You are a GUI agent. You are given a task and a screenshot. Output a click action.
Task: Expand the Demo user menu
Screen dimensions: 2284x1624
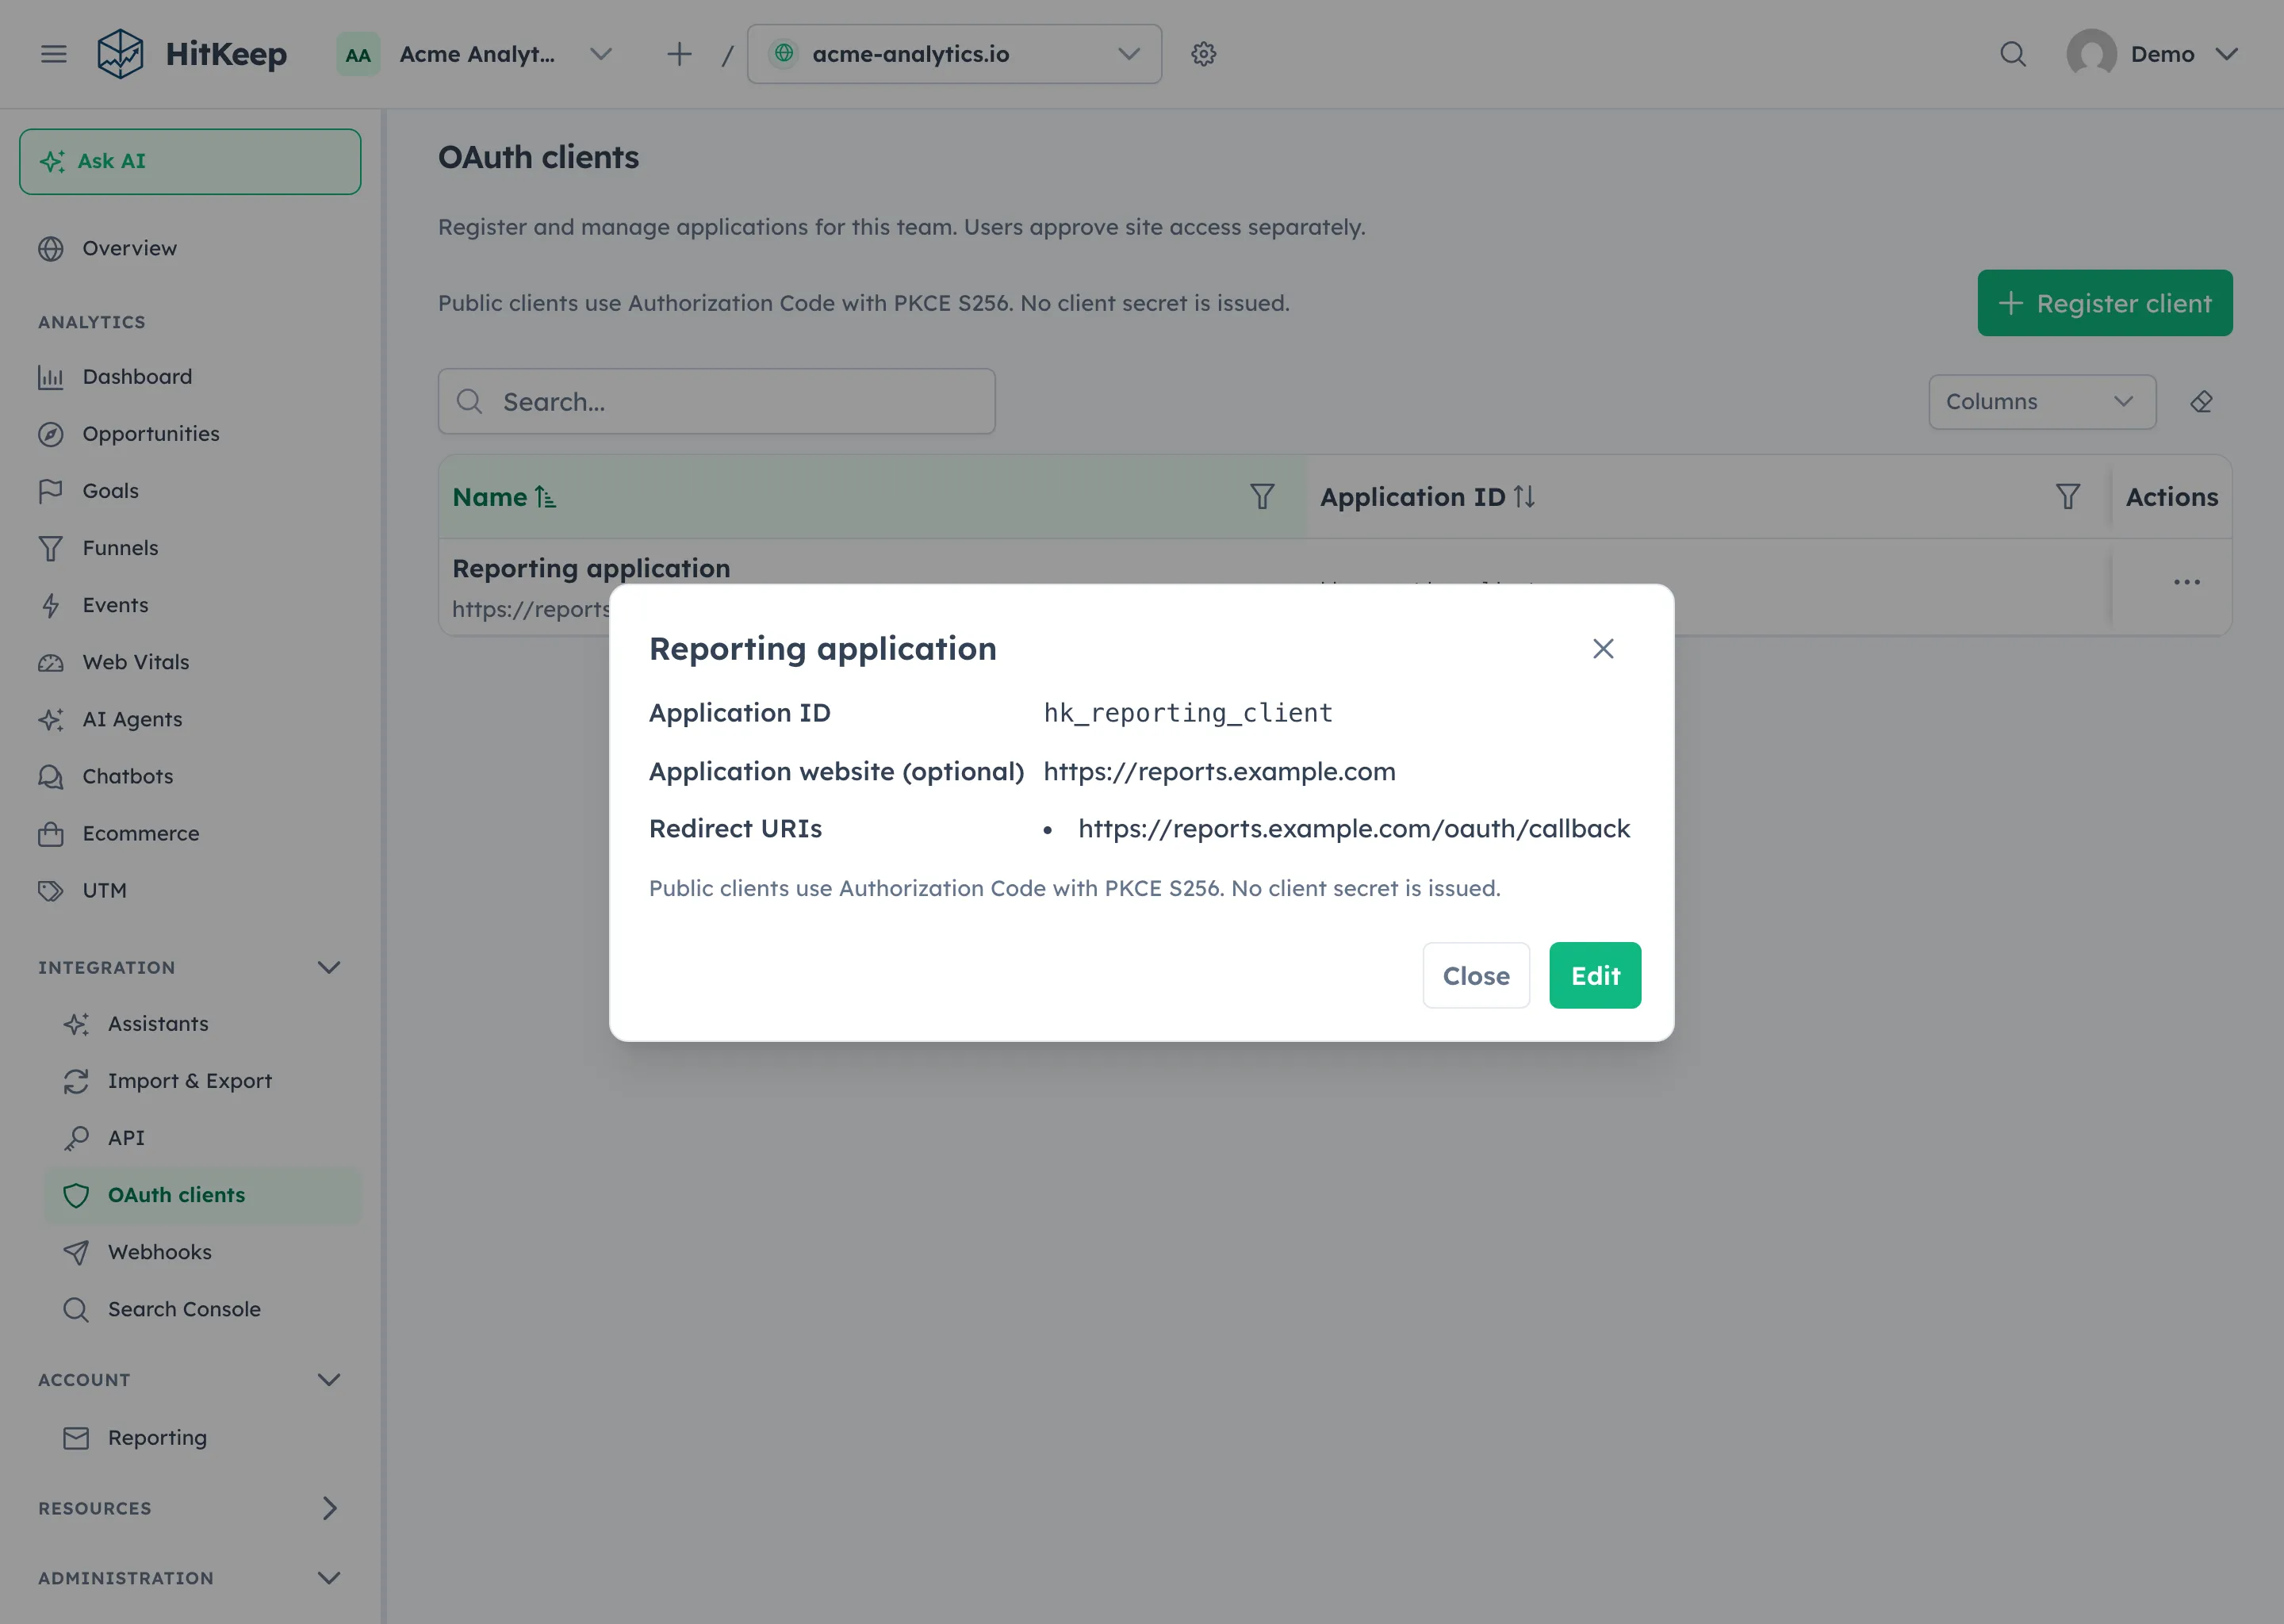(2226, 54)
